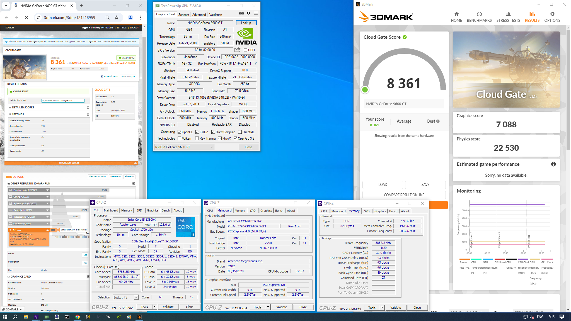Collapse OTHER RESULTS IN 3DMARK RUN section
571x321 pixels.
(x=134, y=184)
